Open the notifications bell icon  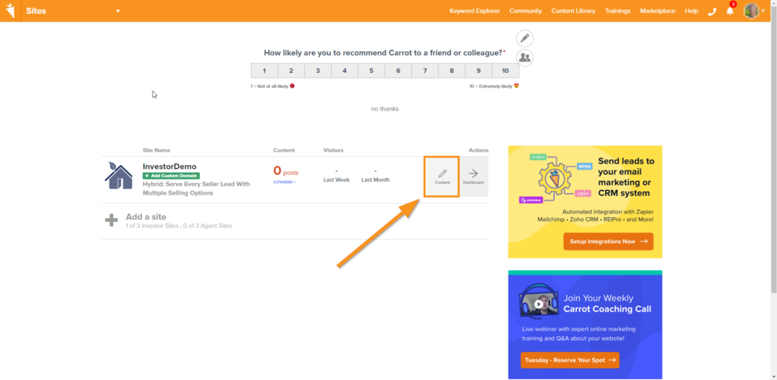click(730, 11)
